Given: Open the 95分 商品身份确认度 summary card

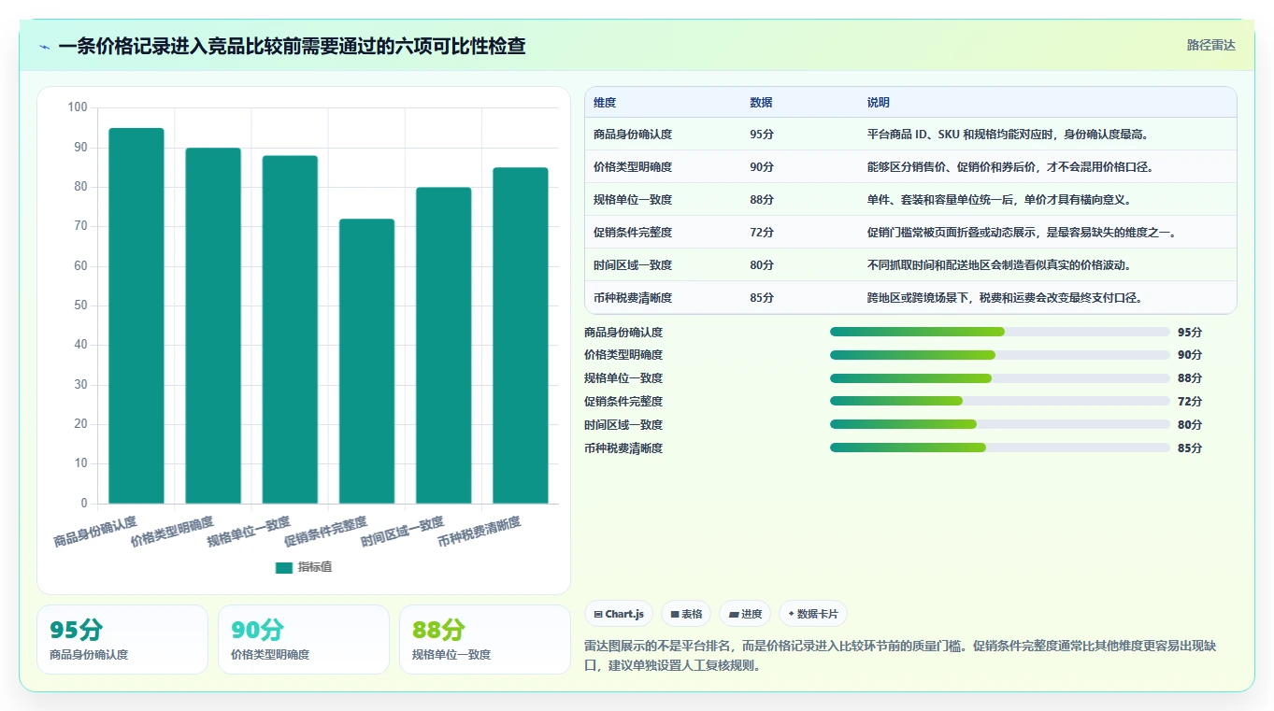Looking at the screenshot, I should pyautogui.click(x=122, y=639).
